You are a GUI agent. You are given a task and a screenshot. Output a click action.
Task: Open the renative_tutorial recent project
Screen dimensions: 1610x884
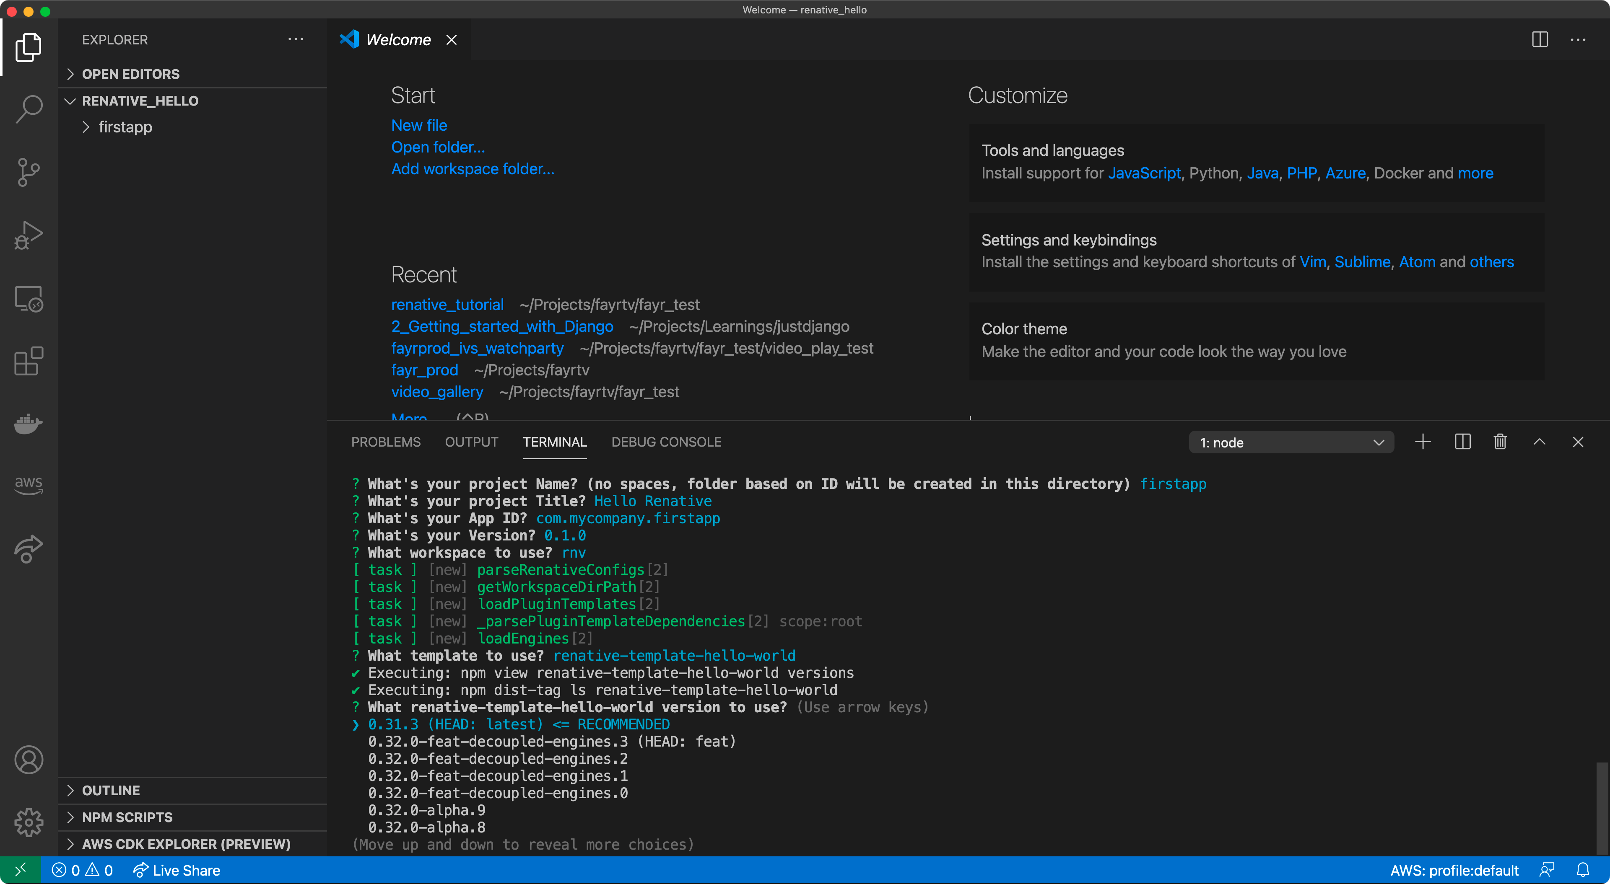coord(447,304)
